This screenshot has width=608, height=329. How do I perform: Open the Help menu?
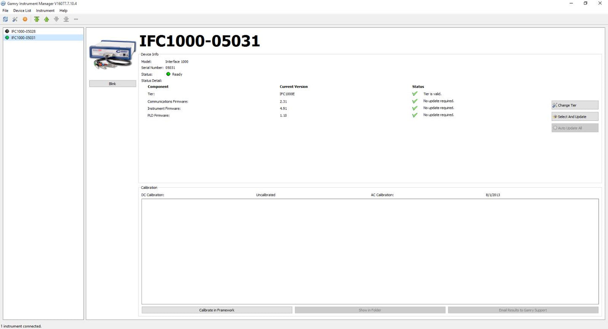[x=64, y=11]
